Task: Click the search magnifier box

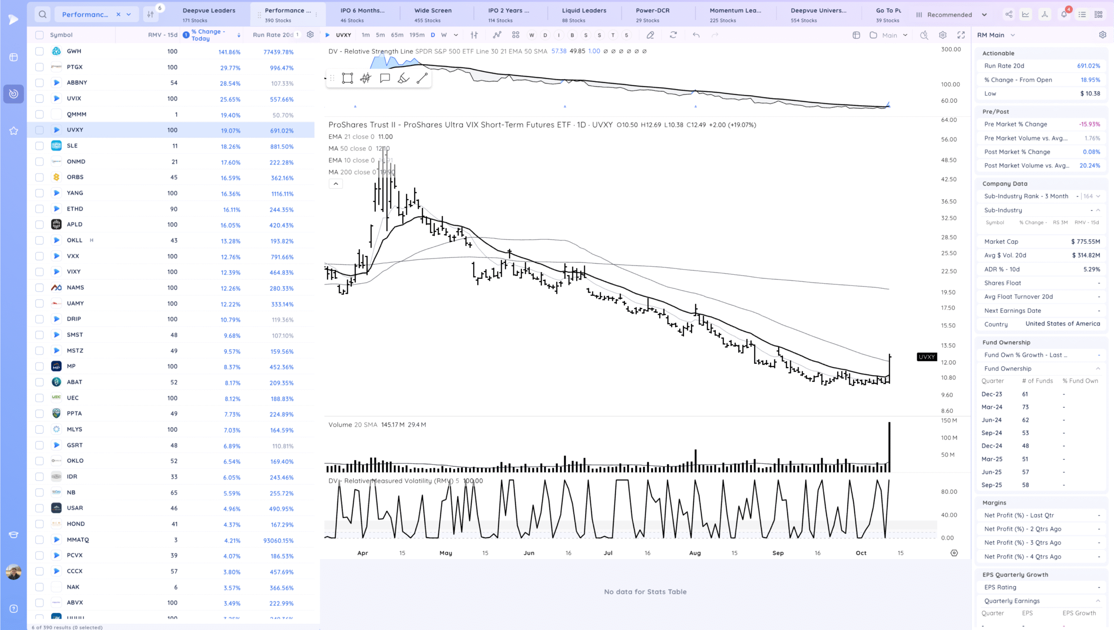Action: [x=42, y=14]
